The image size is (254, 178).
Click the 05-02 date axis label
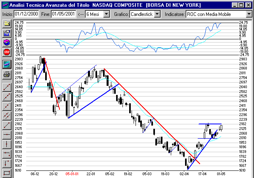(110, 174)
